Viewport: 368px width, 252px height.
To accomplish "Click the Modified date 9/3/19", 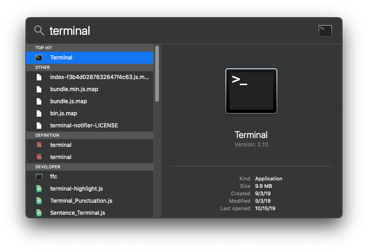I will (263, 201).
